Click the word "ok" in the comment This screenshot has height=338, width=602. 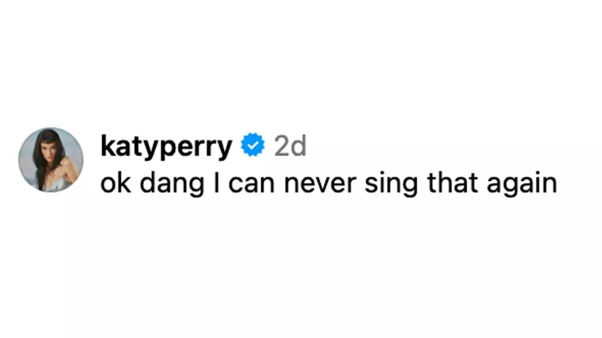click(113, 184)
